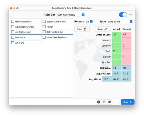Open the Type Land Battle dropdown
This screenshot has height=117, width=144.
(x=120, y=22)
